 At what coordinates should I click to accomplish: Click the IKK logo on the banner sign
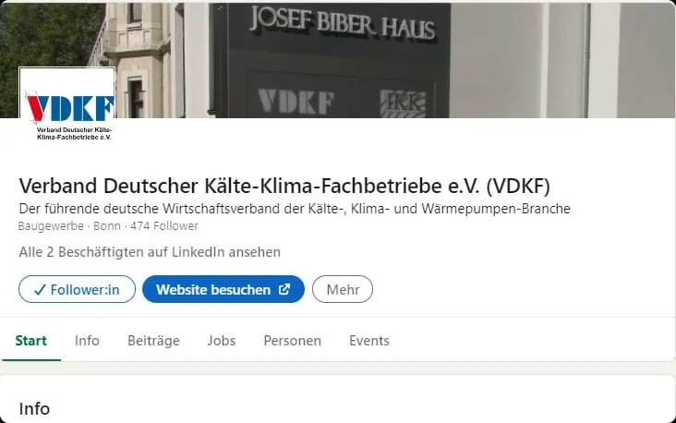click(403, 103)
